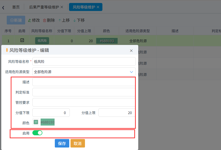Viewport: 221px width, 150px height.
Task: Click the value 20 in table row 1
Action: click(91, 41)
